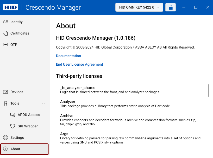
Task: Maximize the Crescendo Manager window
Action: point(196,7)
